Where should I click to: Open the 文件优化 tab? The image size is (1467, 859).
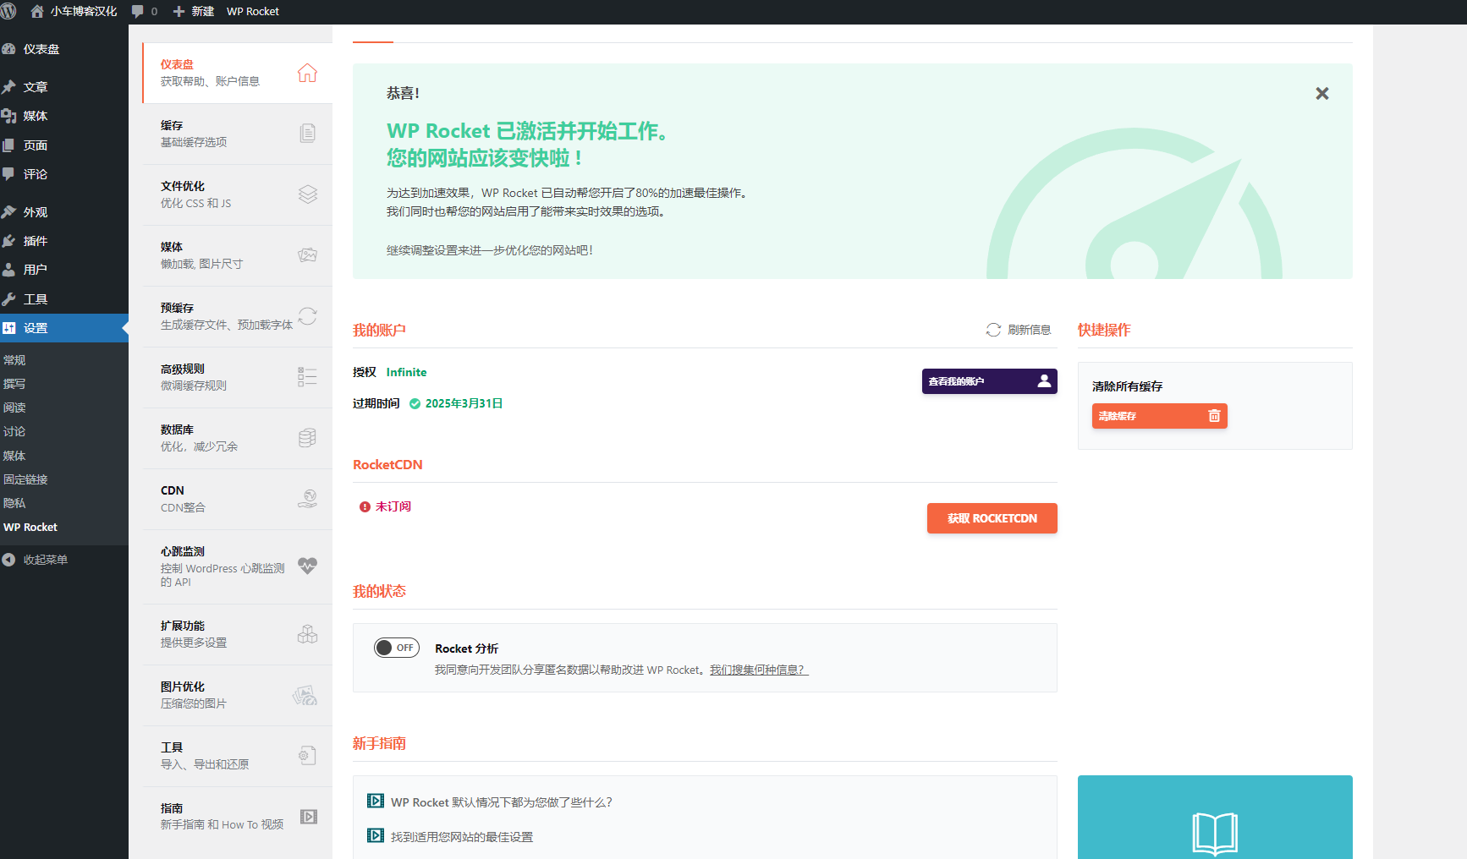[x=238, y=194]
